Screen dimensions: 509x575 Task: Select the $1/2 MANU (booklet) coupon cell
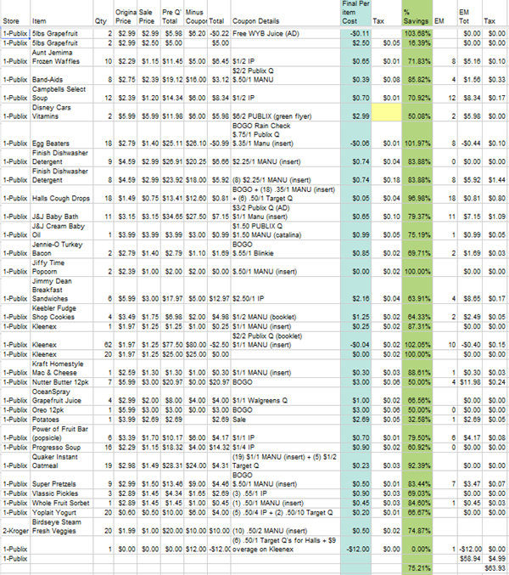tap(286, 313)
